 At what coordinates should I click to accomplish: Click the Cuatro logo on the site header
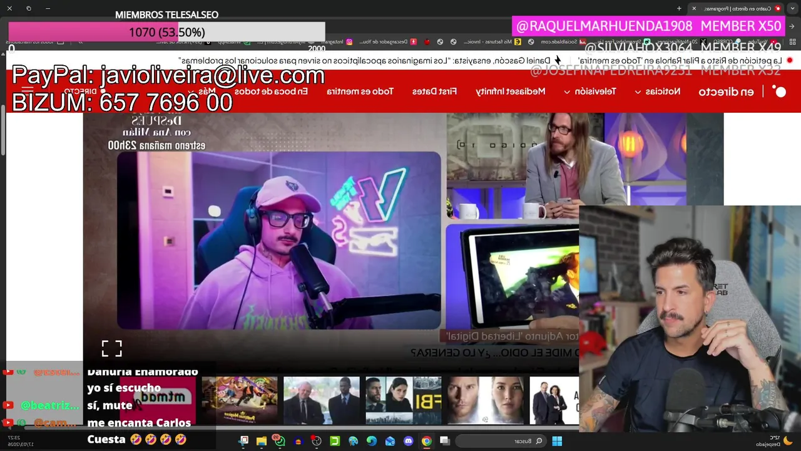click(x=779, y=91)
